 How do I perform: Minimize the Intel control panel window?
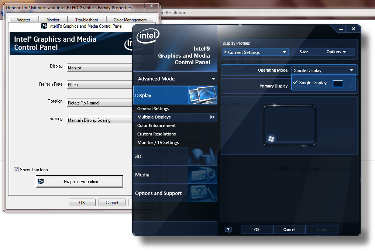[341, 29]
